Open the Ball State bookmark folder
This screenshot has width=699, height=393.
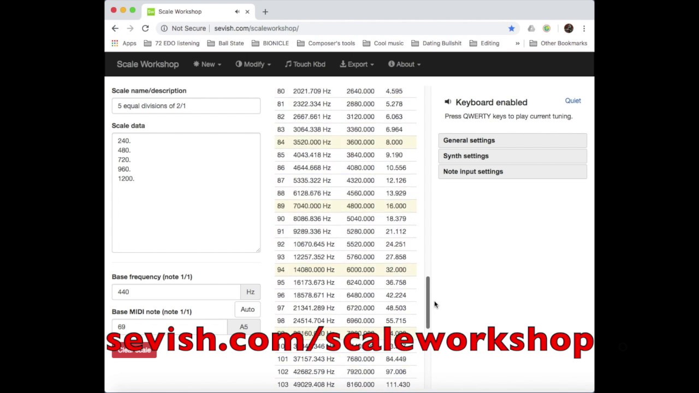tap(226, 43)
